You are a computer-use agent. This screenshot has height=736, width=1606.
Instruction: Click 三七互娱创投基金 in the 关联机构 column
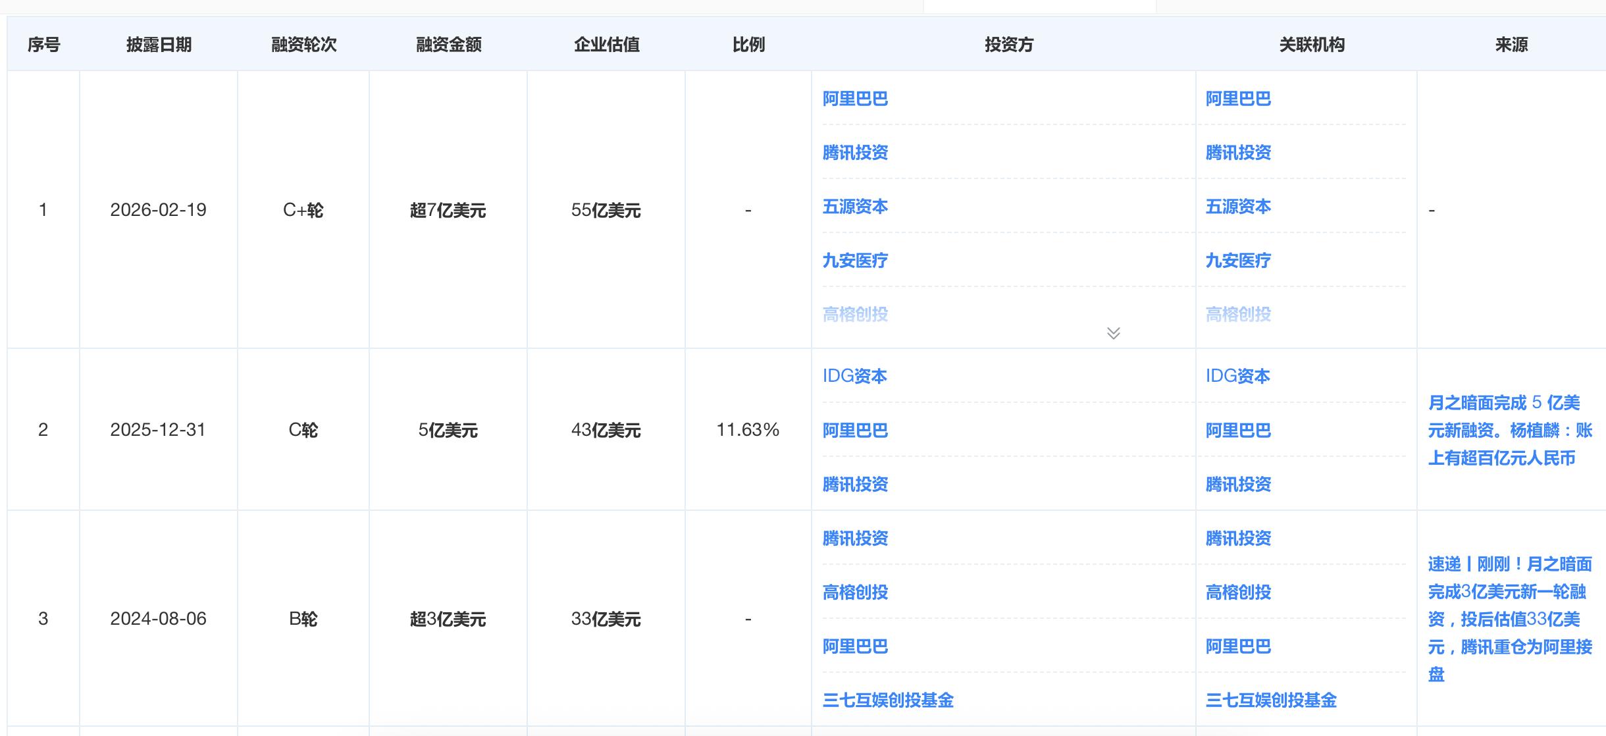click(x=1270, y=700)
